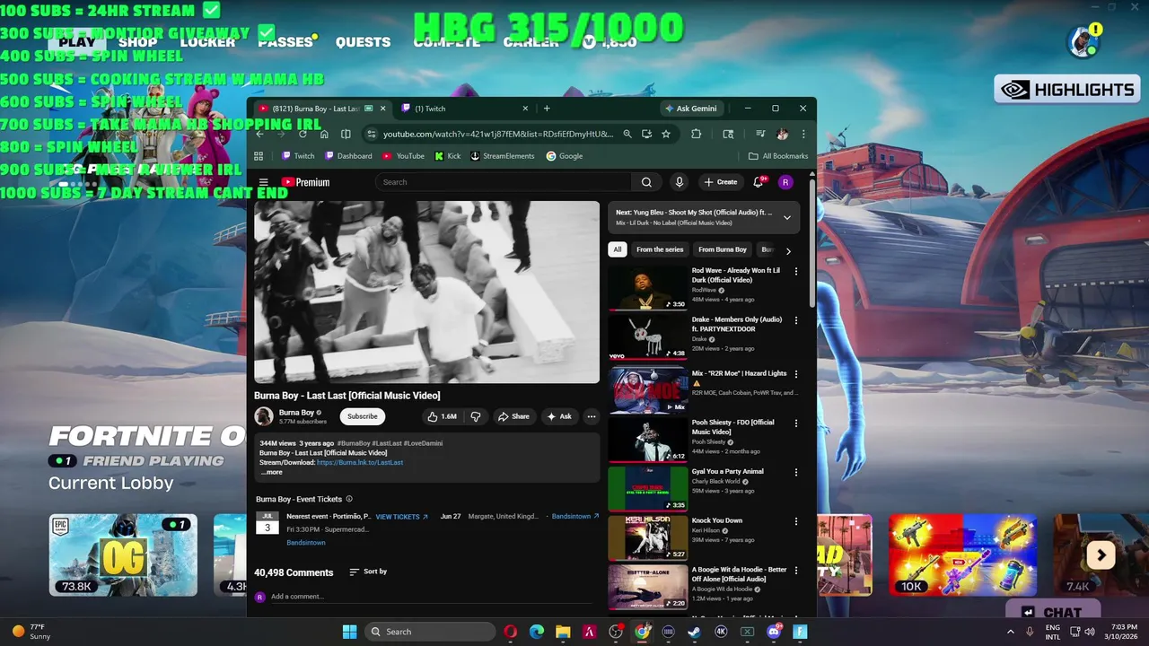
Task: Open Discord from the taskbar
Action: (774, 632)
